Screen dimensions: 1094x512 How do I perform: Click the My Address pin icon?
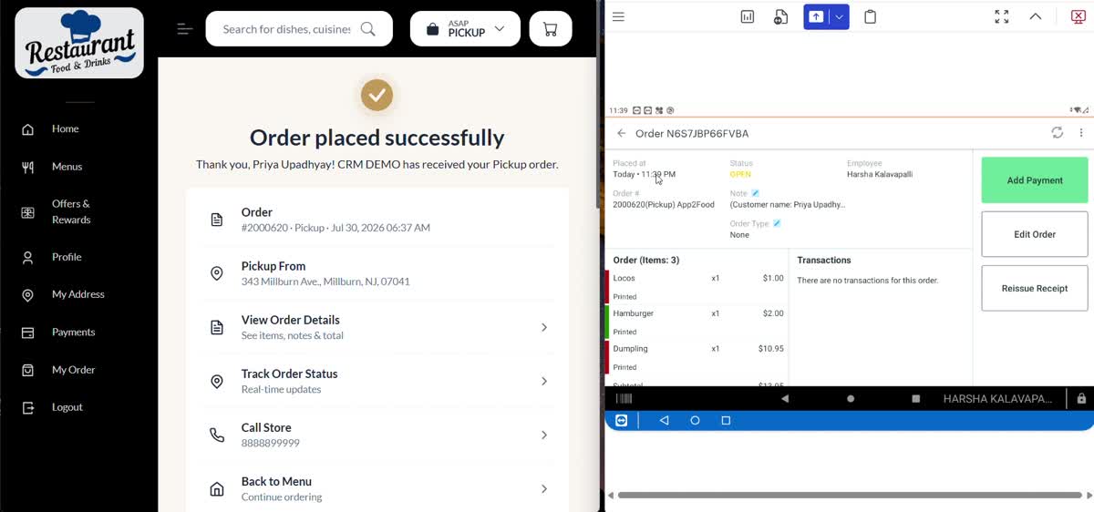click(28, 295)
